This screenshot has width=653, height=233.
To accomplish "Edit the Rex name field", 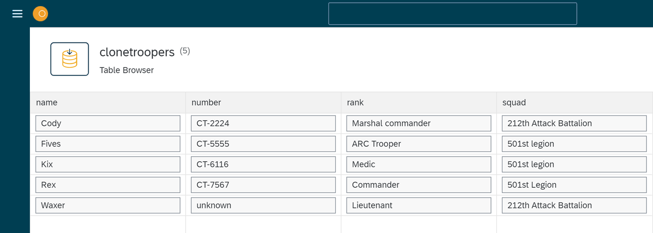I will [x=108, y=185].
